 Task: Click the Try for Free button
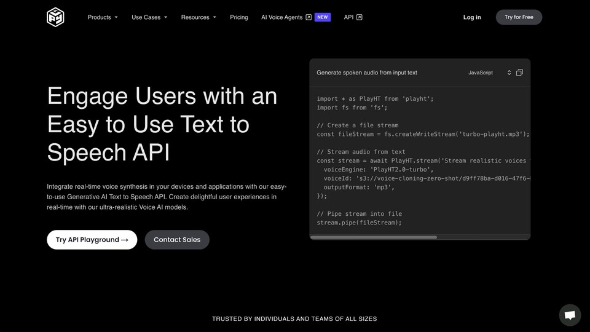[x=519, y=17]
